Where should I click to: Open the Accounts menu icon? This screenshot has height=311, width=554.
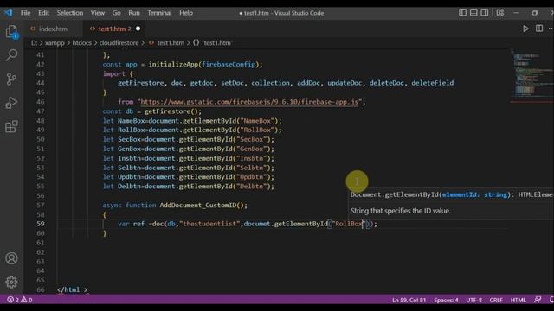coord(11,258)
